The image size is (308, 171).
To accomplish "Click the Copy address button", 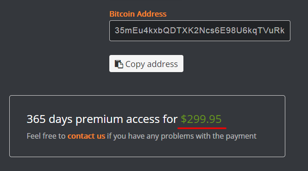I will click(x=146, y=63).
